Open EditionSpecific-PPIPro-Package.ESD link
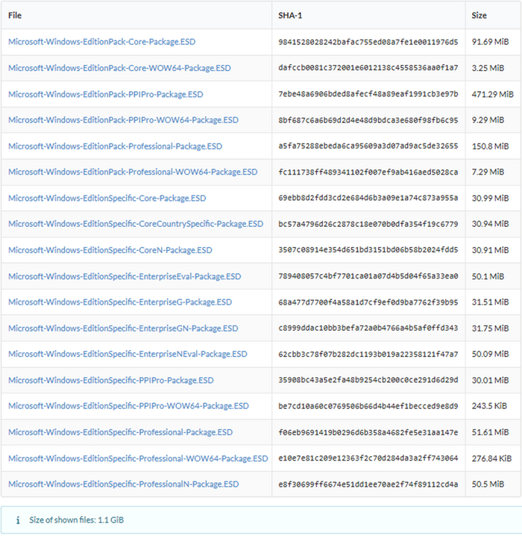Image resolution: width=522 pixels, height=536 pixels. (x=111, y=381)
